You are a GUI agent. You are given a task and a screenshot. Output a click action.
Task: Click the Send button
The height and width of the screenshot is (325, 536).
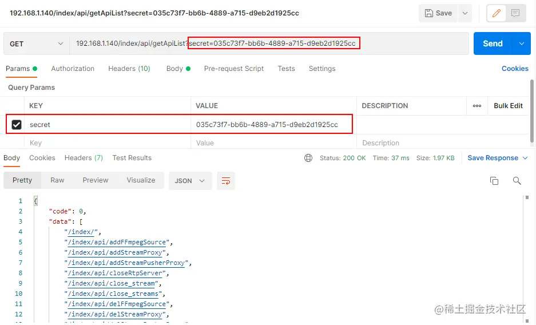(x=493, y=43)
